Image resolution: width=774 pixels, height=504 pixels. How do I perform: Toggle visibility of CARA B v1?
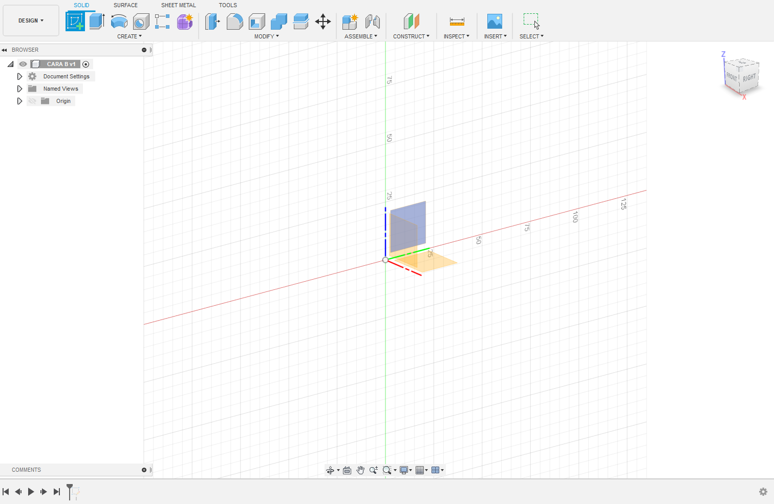click(23, 64)
